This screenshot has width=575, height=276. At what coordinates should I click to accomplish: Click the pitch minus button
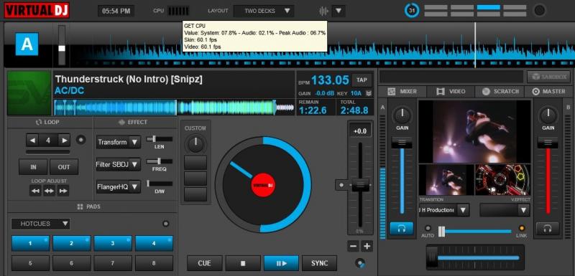pos(354,247)
